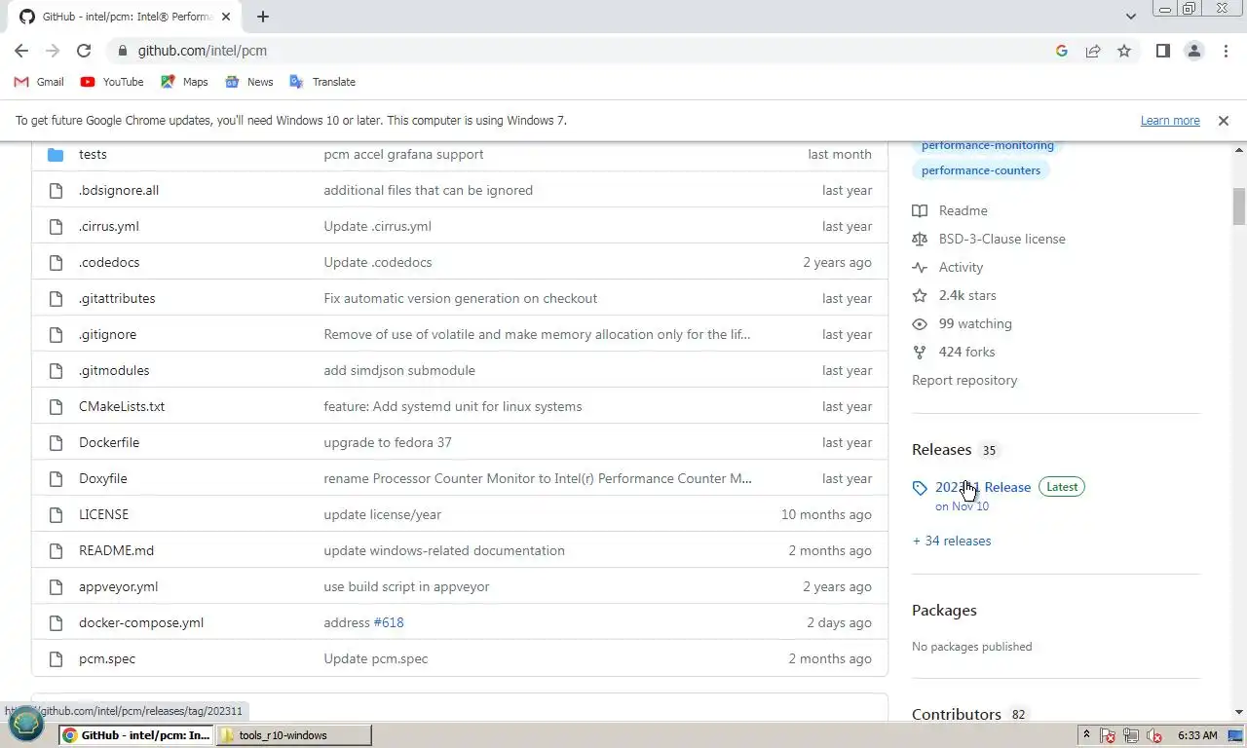Open the Gmail bookmark
The height and width of the screenshot is (748, 1247).
39,82
